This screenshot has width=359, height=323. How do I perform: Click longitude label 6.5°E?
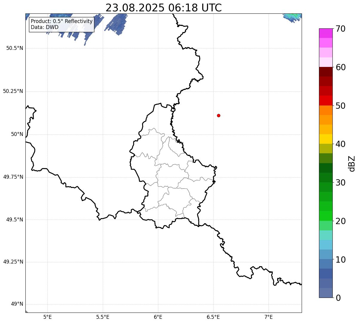pos(213,317)
